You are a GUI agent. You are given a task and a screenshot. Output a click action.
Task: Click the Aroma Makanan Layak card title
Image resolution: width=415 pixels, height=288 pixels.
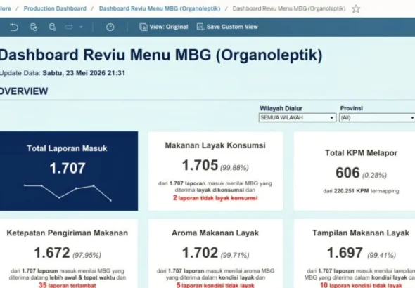(x=215, y=233)
